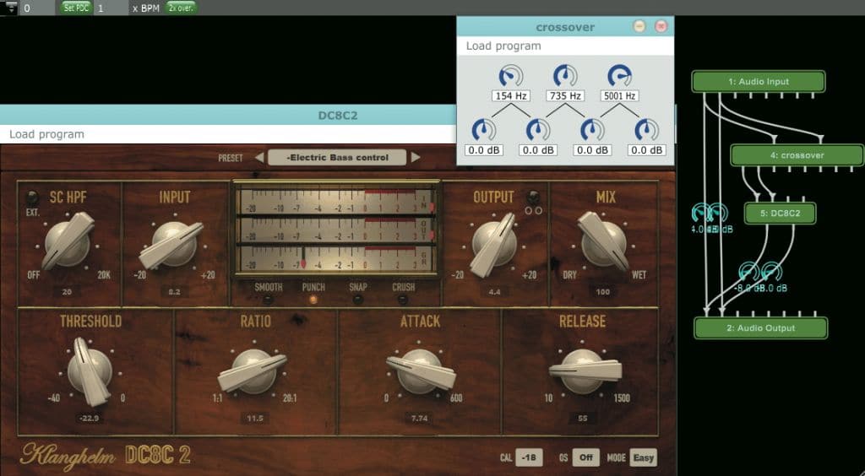Screen dimensions: 865x476
Task: Toggle the EXT. sidechain switch
Action: [32, 197]
